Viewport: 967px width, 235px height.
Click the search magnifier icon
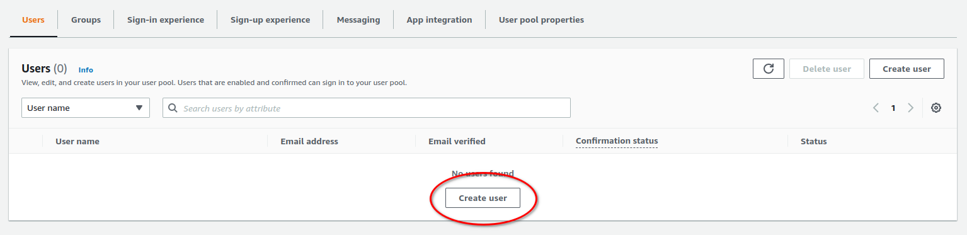tap(173, 108)
